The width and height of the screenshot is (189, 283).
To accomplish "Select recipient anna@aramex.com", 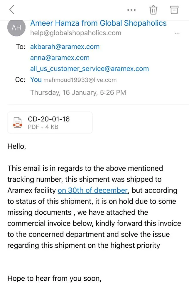I will click(60, 58).
